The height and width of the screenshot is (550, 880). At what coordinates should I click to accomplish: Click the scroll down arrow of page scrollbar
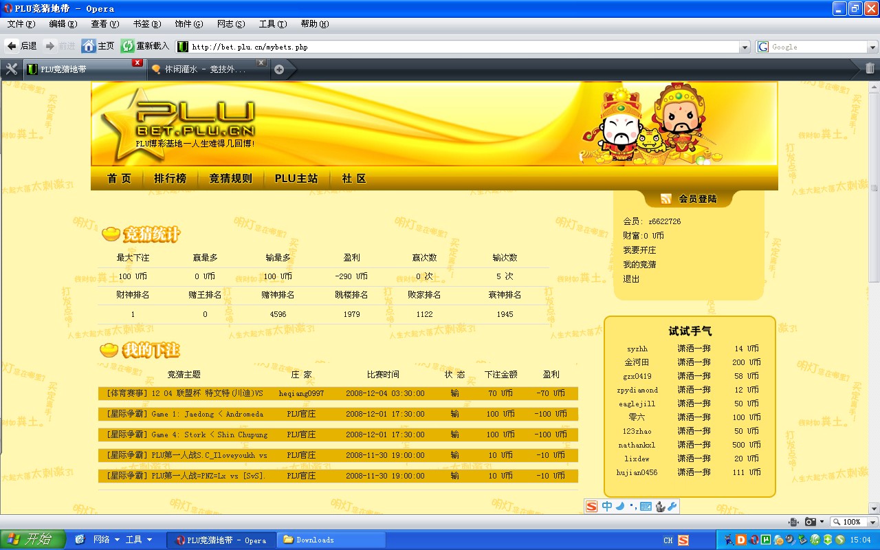coord(874,507)
